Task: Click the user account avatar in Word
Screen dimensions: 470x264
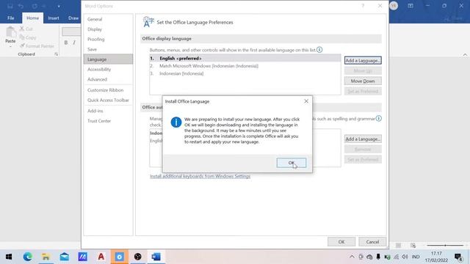Action: pyautogui.click(x=394, y=6)
